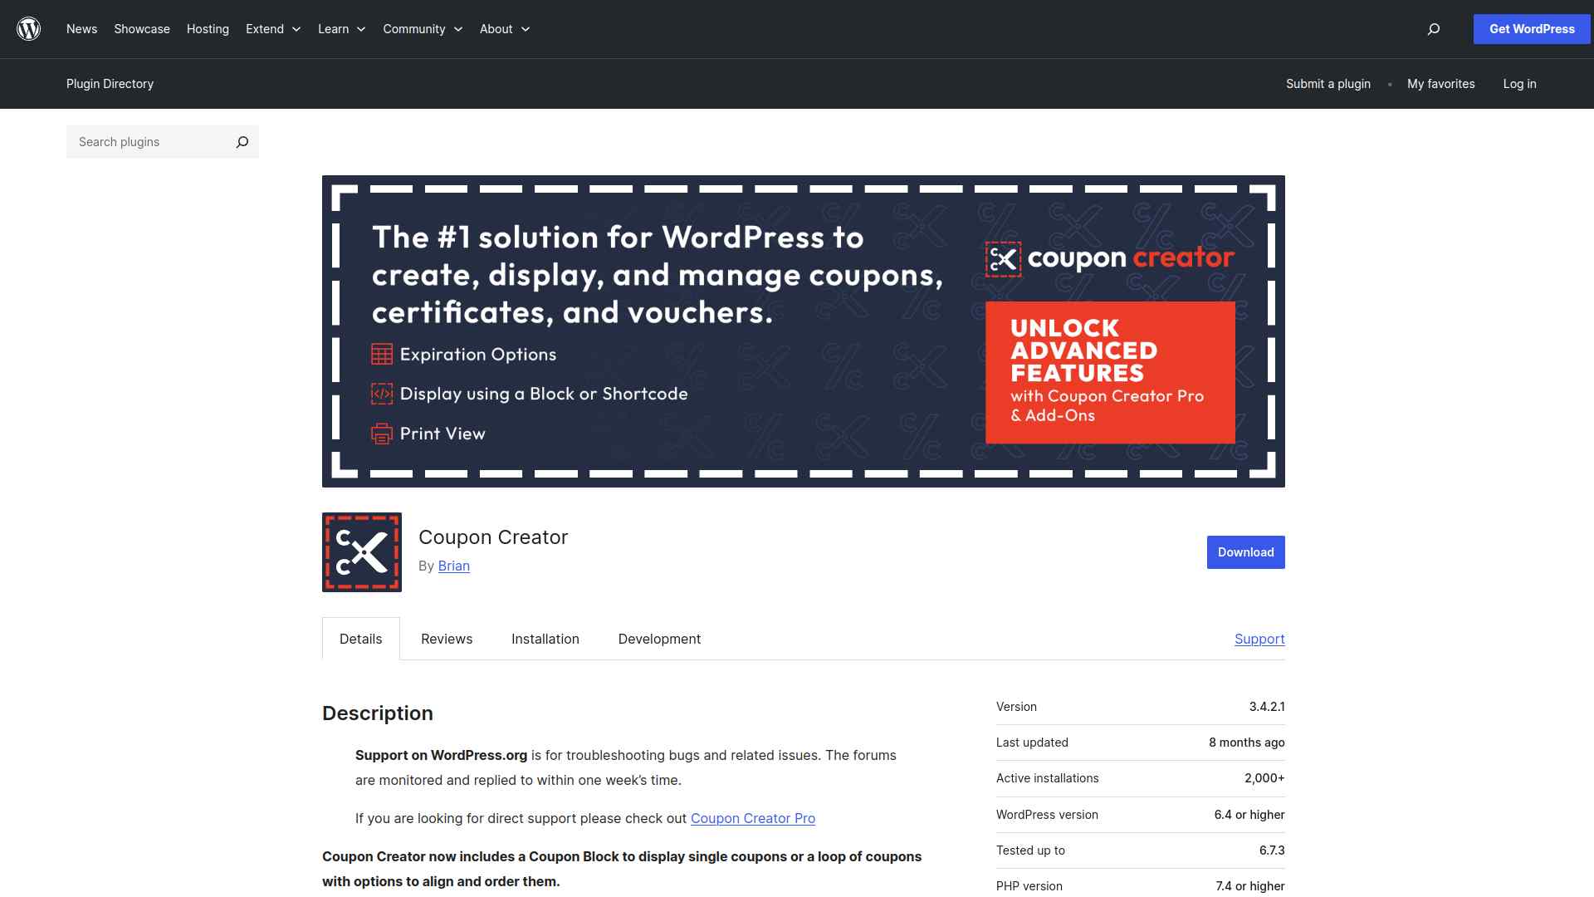Open the site search magnifier icon
Image resolution: width=1594 pixels, height=897 pixels.
[x=1433, y=29]
